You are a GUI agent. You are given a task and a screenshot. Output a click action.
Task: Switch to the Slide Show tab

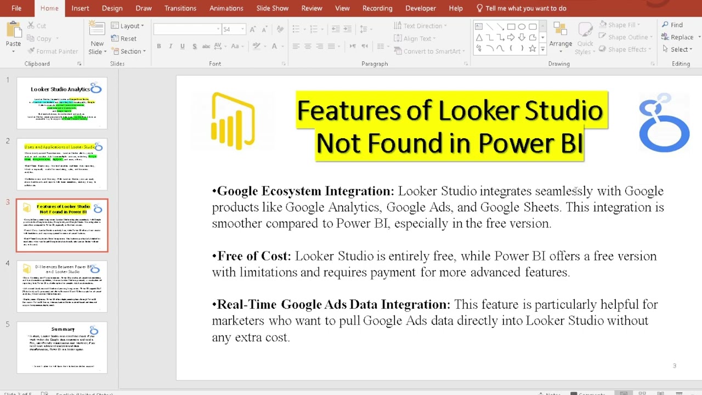coord(272,8)
